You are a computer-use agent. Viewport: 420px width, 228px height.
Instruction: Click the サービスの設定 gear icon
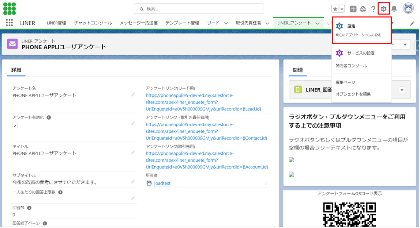[340, 53]
